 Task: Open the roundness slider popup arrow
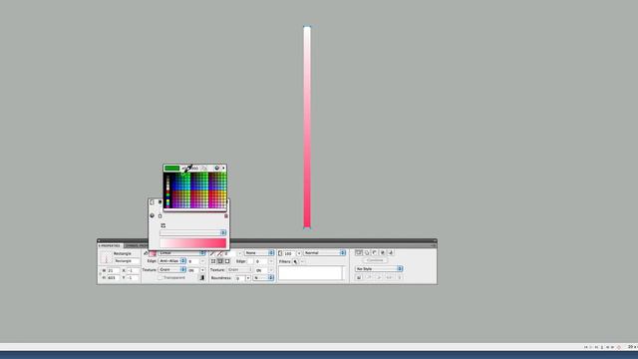(x=248, y=278)
